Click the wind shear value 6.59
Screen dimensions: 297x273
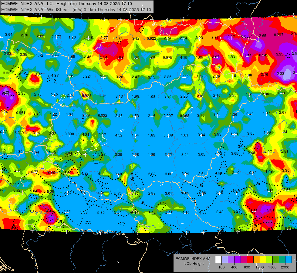pos(68,173)
